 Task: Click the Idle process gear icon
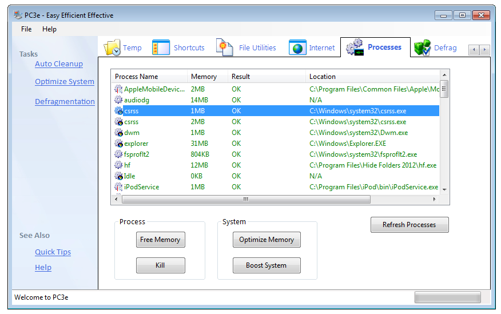pos(118,176)
